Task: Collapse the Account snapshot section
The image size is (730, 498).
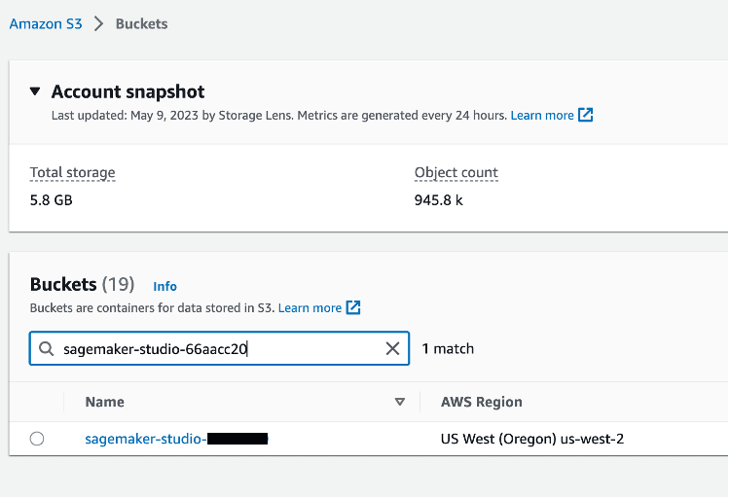Action: (35, 91)
